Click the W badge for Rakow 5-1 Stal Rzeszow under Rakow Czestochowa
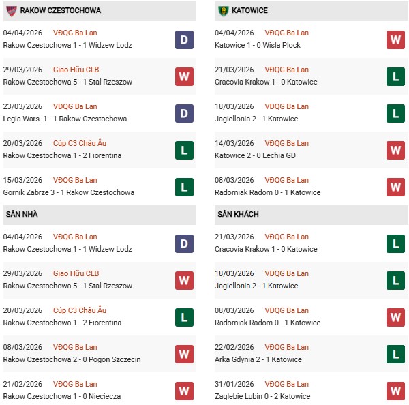This screenshot has width=409, height=405. click(184, 76)
